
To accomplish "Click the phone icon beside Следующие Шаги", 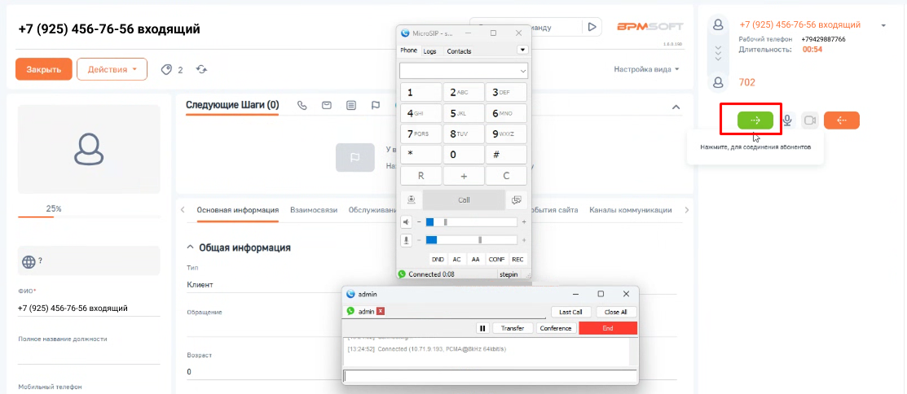I will (302, 105).
